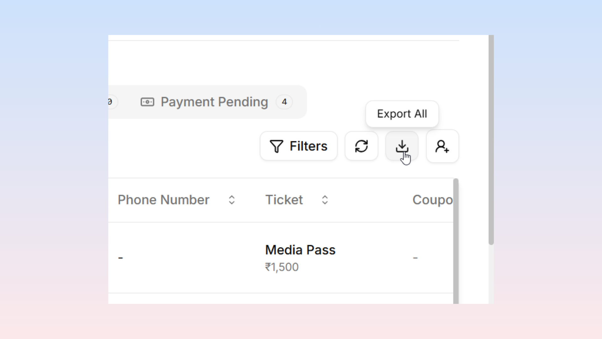Select the Media Pass ticket row
This screenshot has height=339, width=602.
tap(281, 258)
